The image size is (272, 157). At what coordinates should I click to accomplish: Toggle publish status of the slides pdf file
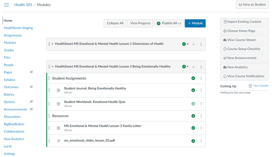(x=193, y=141)
